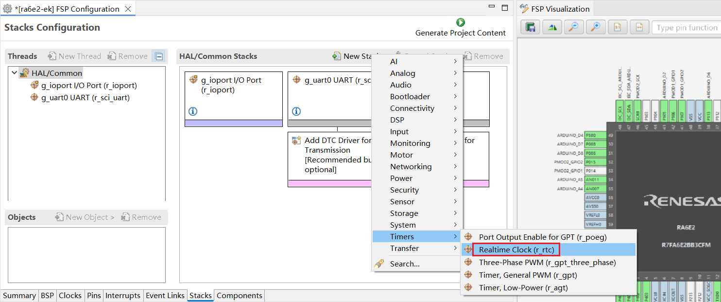721x302 pixels.
Task: Click the zoom in magnifier icon
Action: coord(596,27)
